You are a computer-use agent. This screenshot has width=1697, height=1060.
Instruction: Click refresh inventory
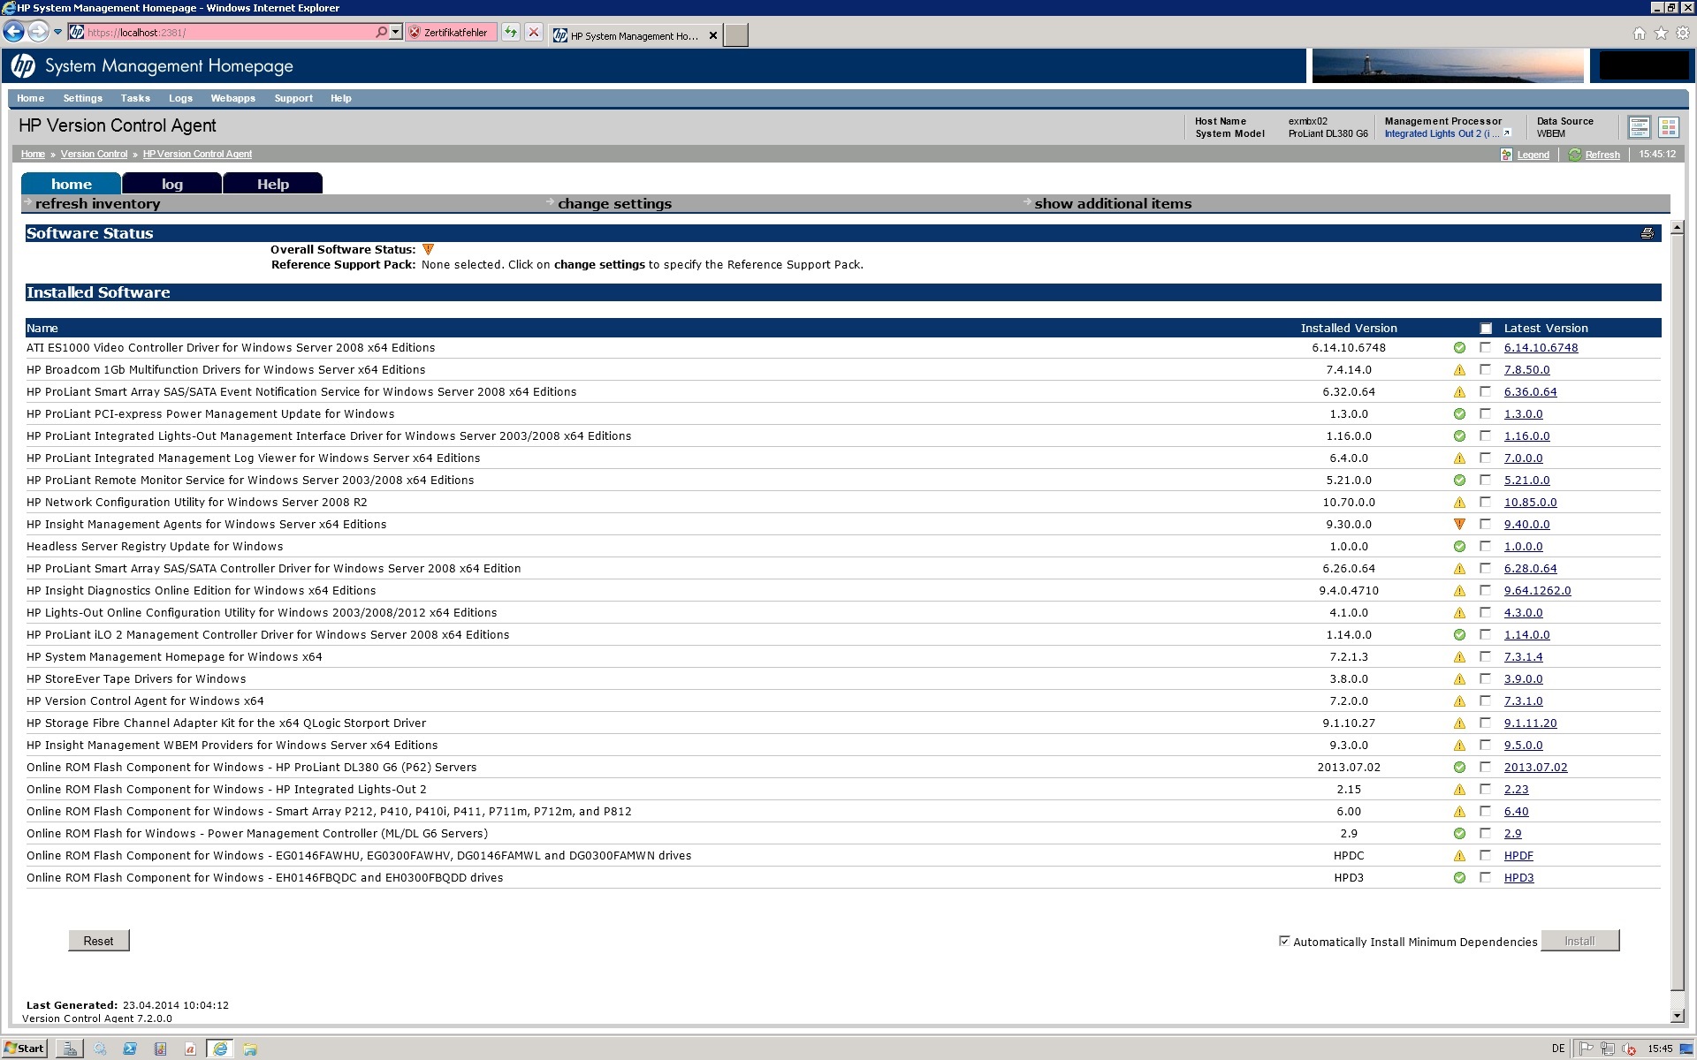pyautogui.click(x=97, y=204)
